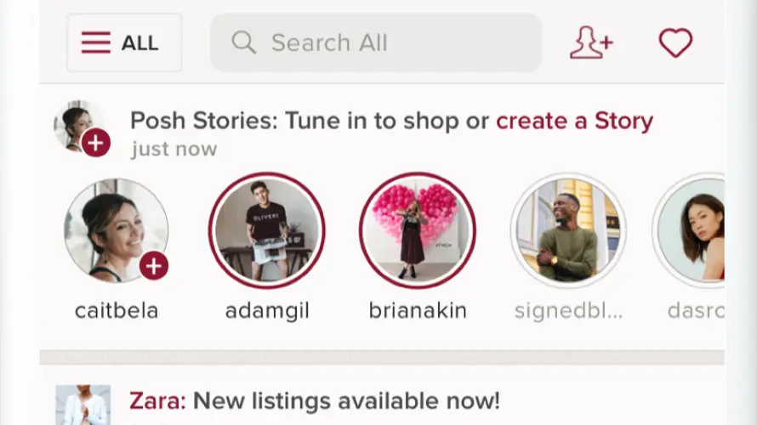Click the signedbl... username label
757x425 pixels.
pos(568,311)
